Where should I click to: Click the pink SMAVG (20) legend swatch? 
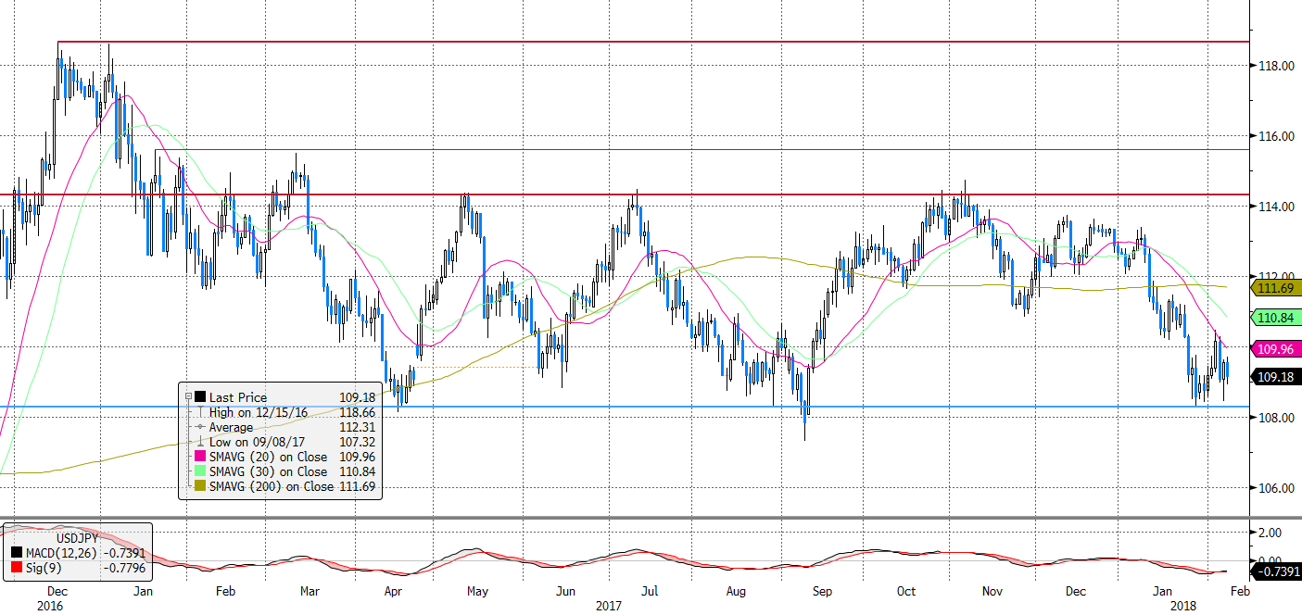[x=199, y=457]
